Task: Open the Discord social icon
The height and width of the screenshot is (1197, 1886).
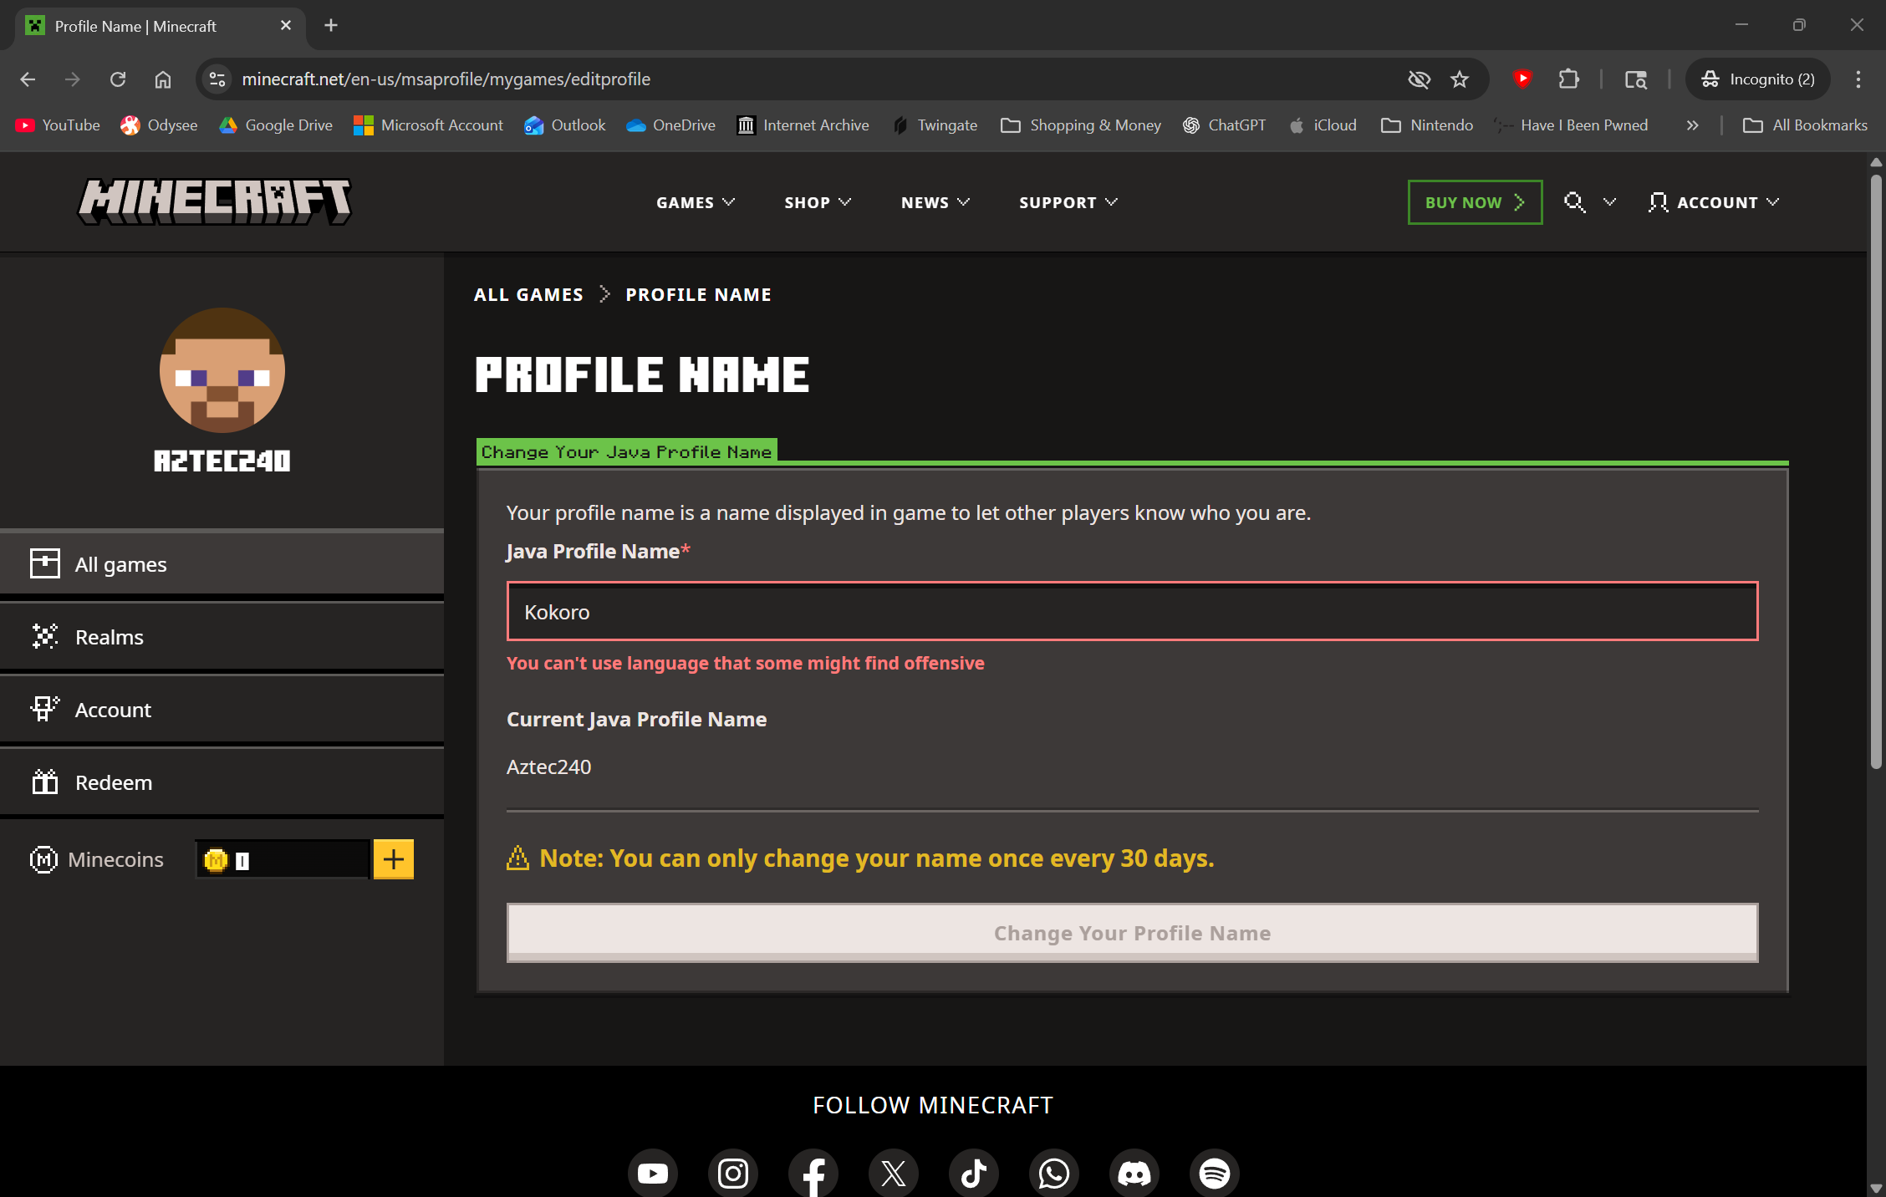Action: coord(1134,1173)
